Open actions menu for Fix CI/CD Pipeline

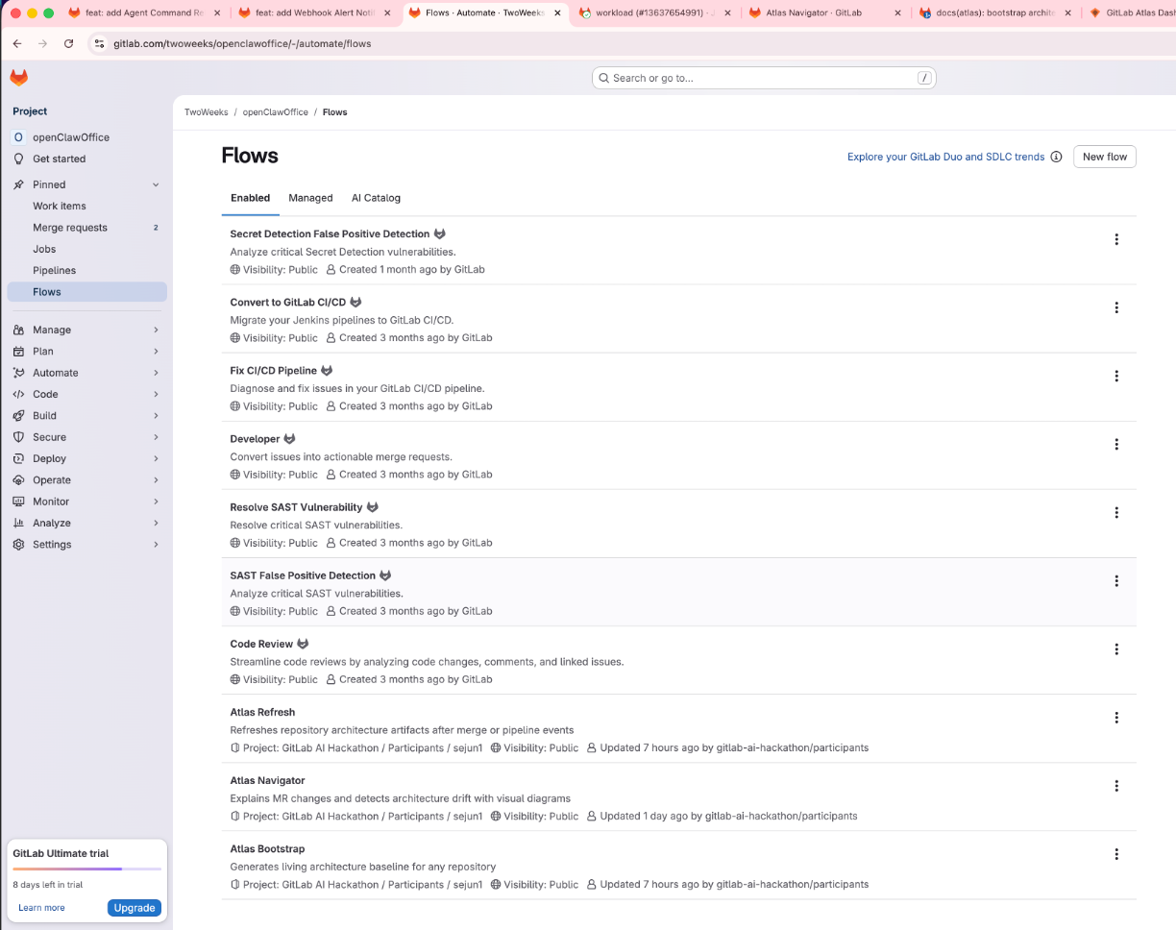1116,376
